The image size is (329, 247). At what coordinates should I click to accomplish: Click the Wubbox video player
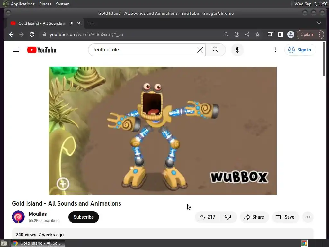(x=163, y=131)
